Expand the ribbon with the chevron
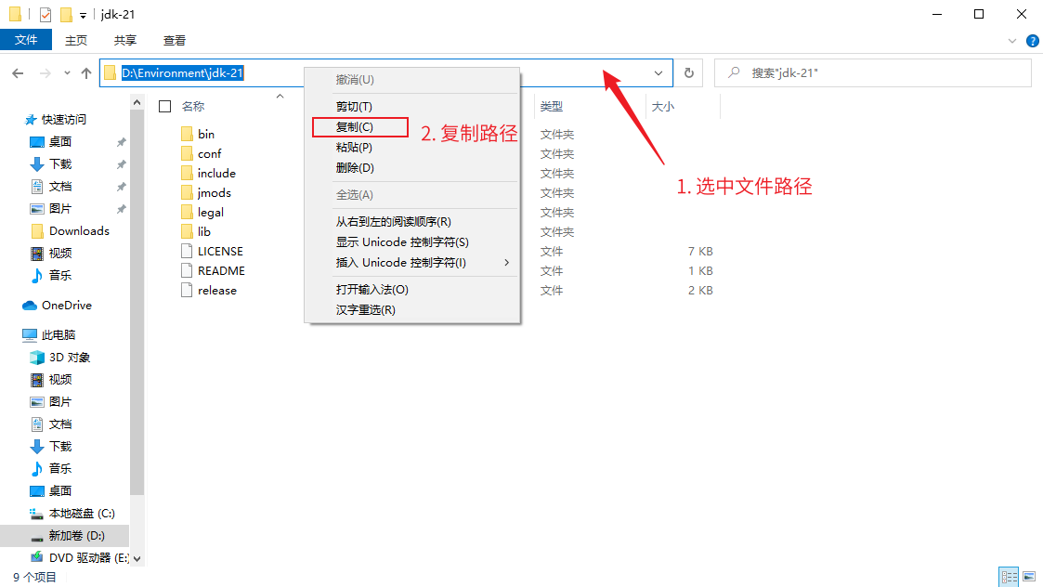1043x587 pixels. (x=1012, y=41)
